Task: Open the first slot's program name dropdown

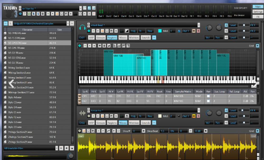Action: [198, 25]
